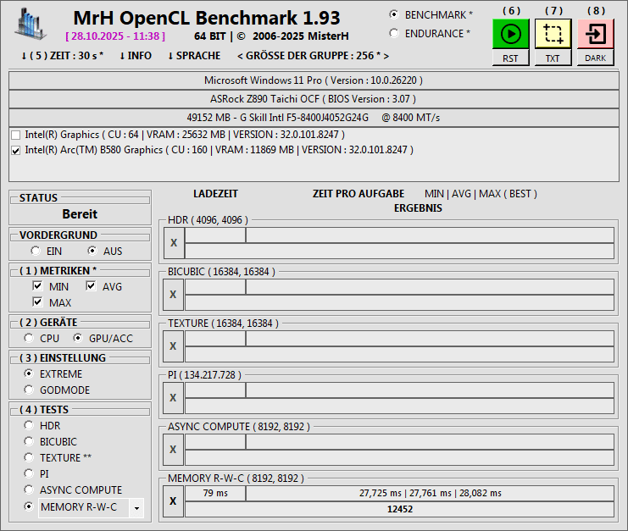Select the HDR test radio button
628x531 pixels.
pyautogui.click(x=29, y=425)
